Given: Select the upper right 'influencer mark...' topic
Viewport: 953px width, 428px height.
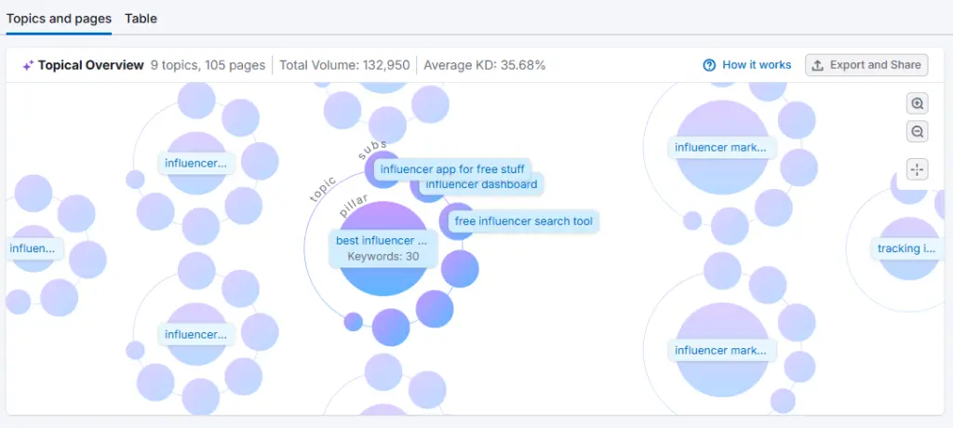Looking at the screenshot, I should point(722,147).
